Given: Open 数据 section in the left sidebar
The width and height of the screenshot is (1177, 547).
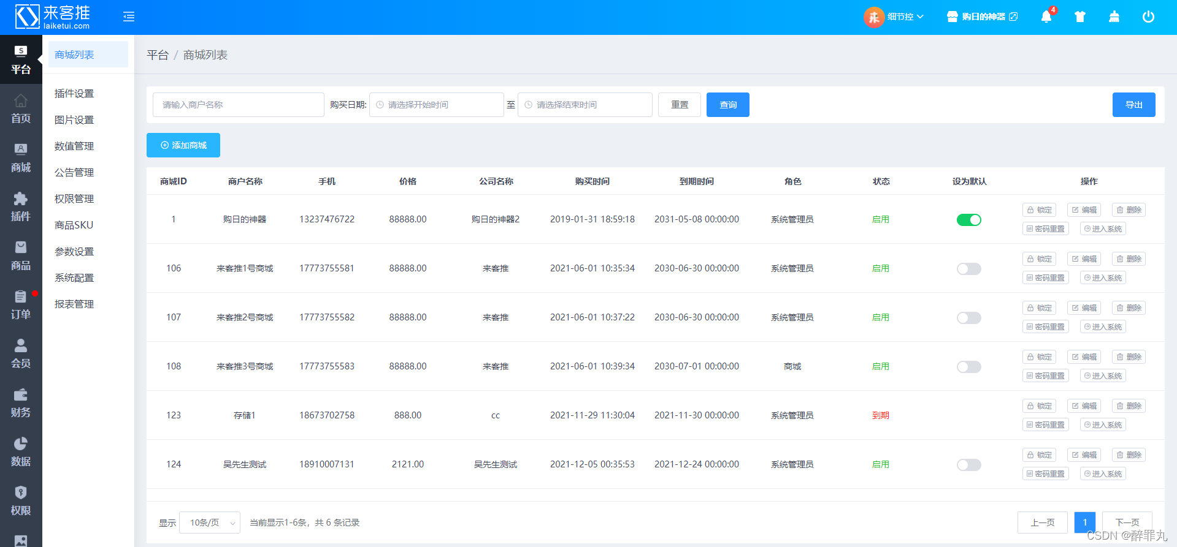Looking at the screenshot, I should tap(21, 452).
